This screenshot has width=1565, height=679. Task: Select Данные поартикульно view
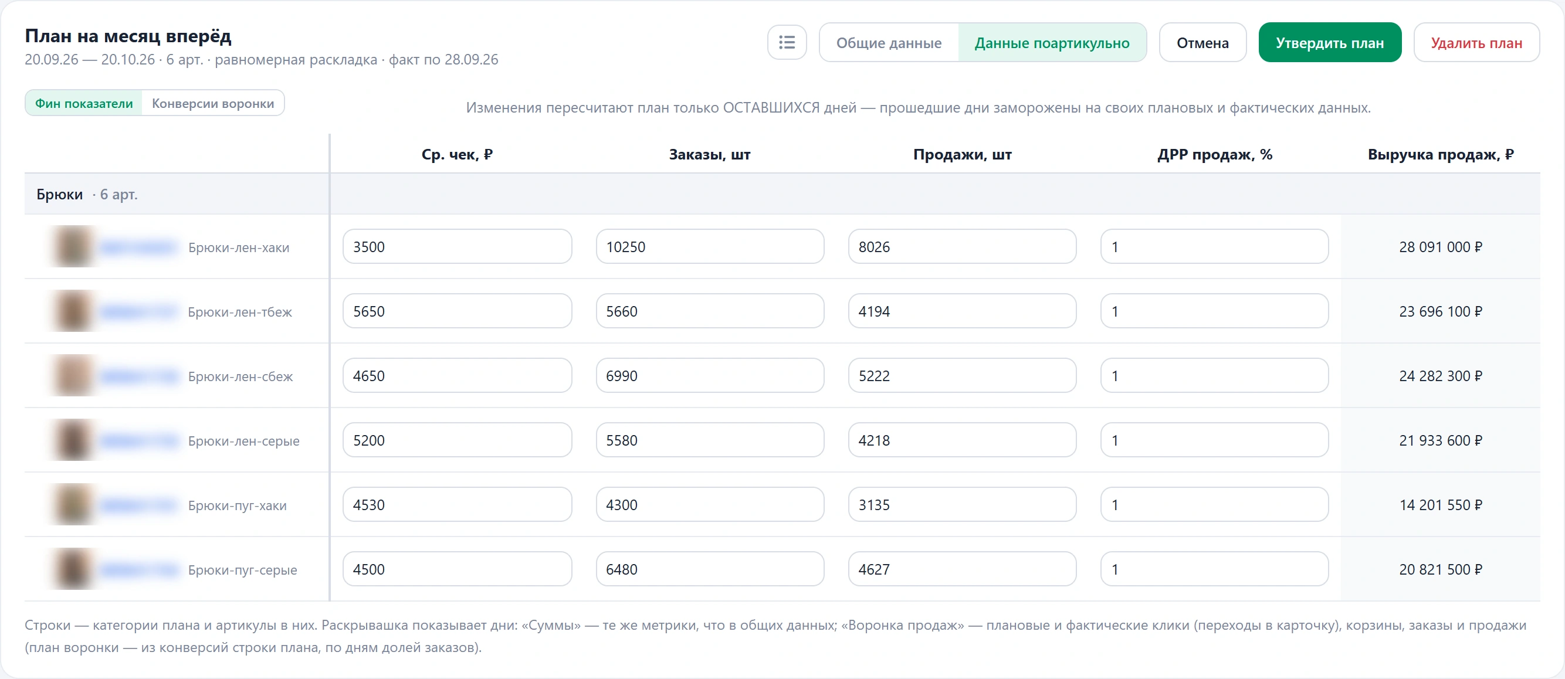coord(1052,43)
